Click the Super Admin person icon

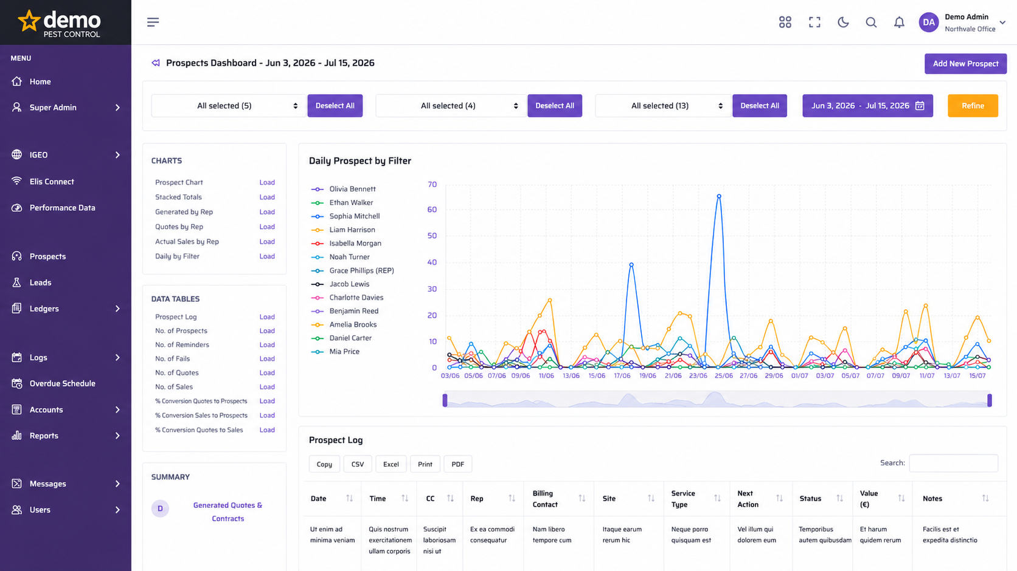[16, 108]
